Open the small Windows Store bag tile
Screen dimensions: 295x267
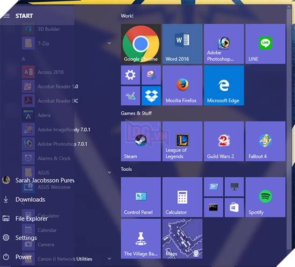pos(235,208)
